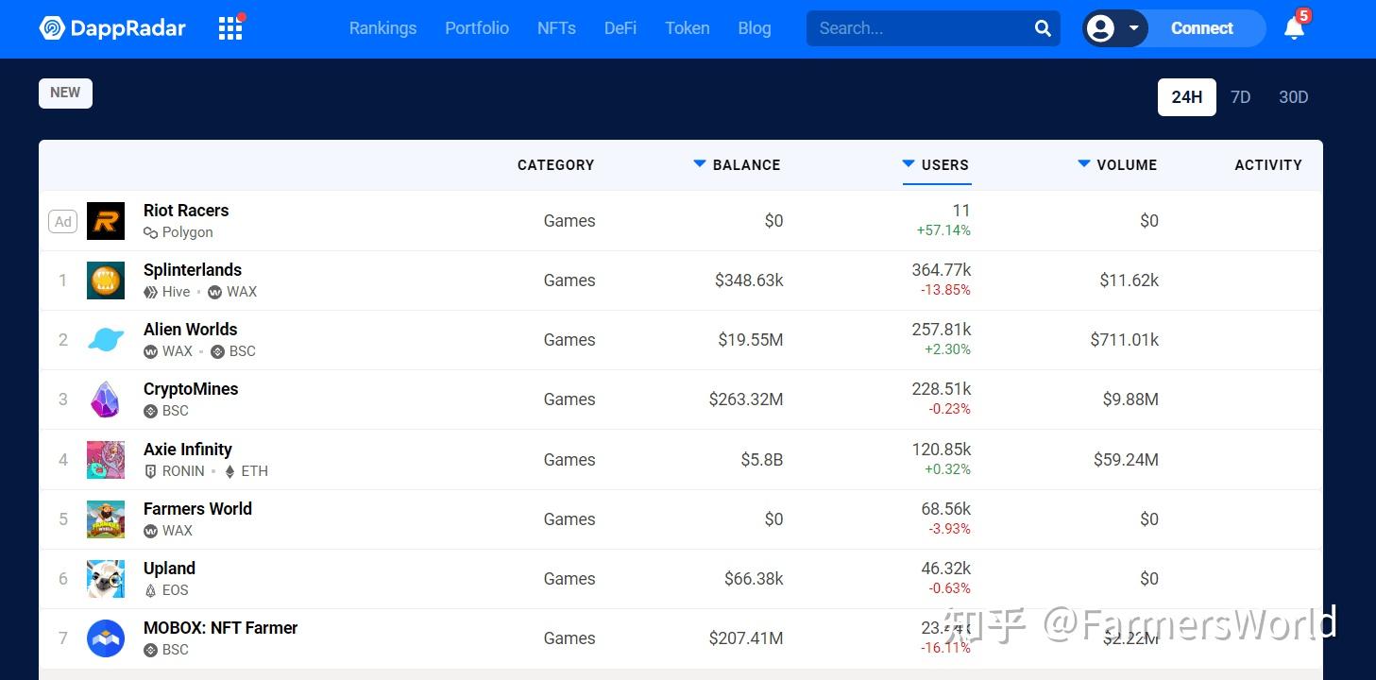Click the NEW badge button
This screenshot has height=680, width=1376.
65,93
